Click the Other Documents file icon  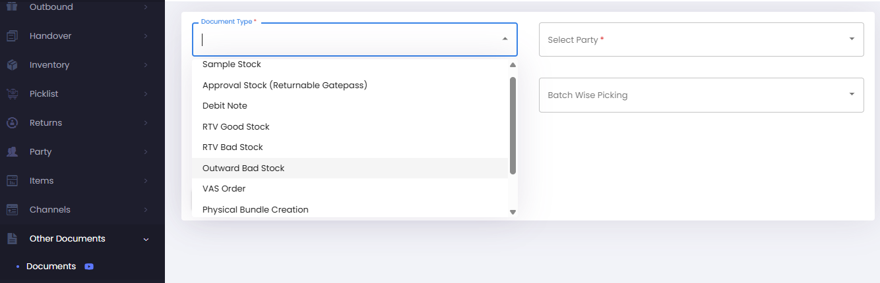click(12, 239)
